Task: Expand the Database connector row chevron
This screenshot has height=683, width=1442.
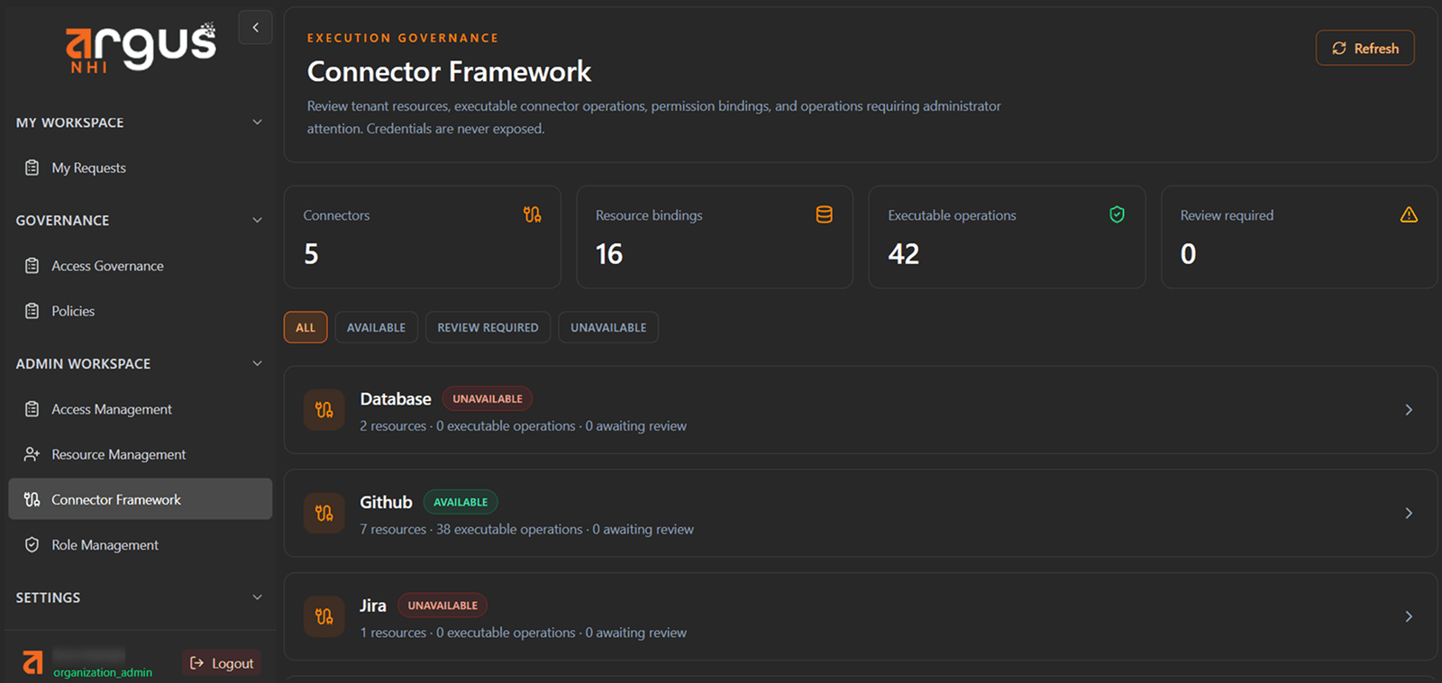Action: click(1409, 410)
